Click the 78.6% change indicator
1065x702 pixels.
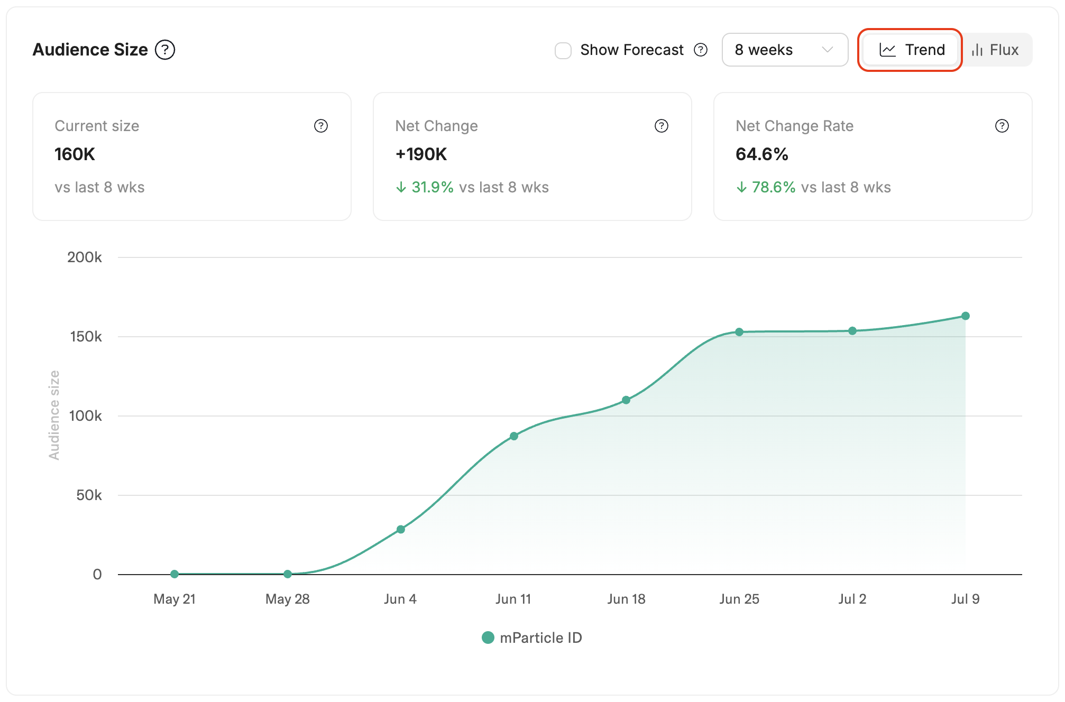(766, 187)
